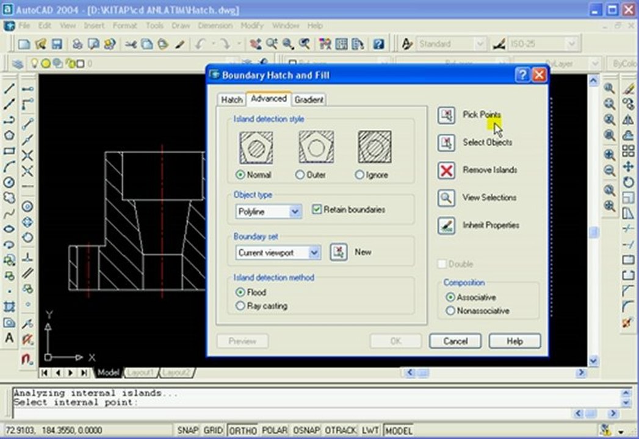
Task: Open the Advanced tab
Action: tap(269, 99)
